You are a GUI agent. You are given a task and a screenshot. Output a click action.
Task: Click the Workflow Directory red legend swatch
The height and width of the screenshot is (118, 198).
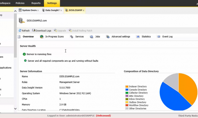pyautogui.click(x=127, y=105)
